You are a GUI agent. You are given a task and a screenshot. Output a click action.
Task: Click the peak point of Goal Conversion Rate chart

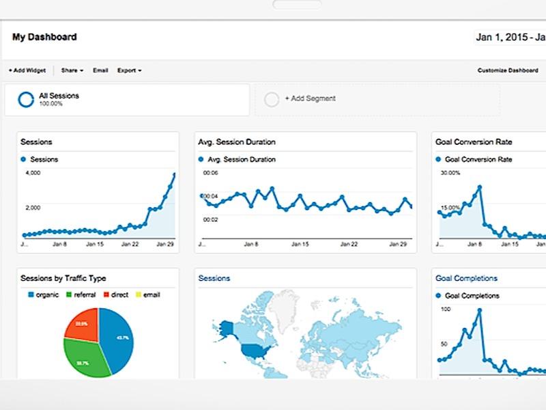[480, 187]
